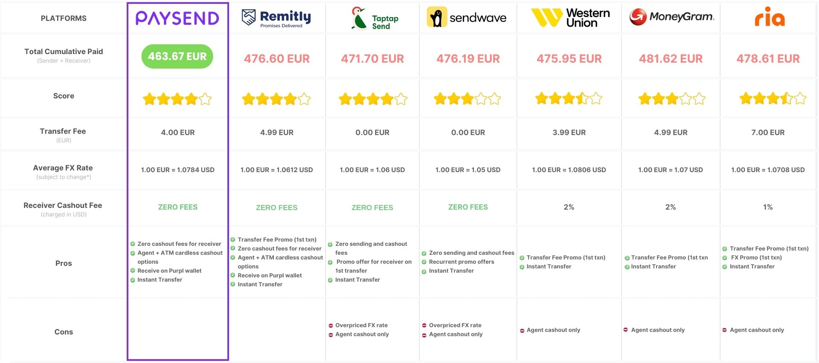Click Remitly's 'Transfer Fee Promo (1st txn)' pro
The image size is (819, 363).
click(277, 239)
